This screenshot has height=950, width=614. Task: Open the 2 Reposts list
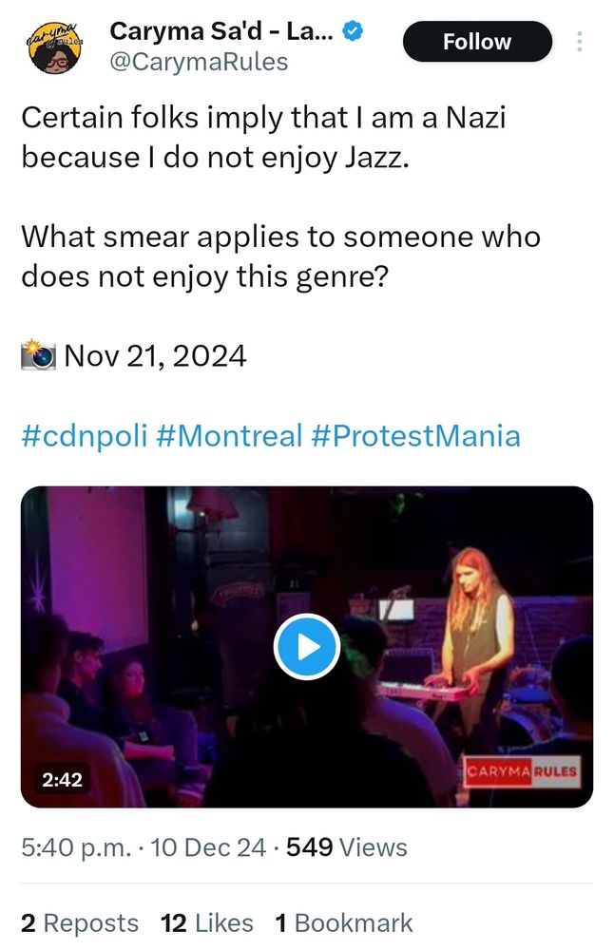(78, 921)
